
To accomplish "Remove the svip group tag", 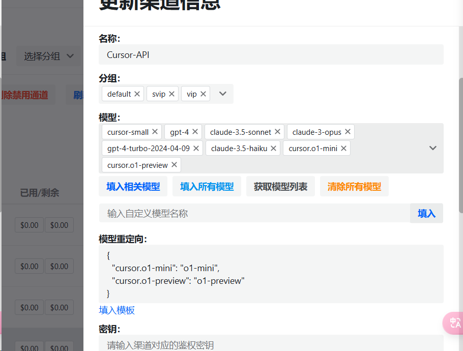I will click(x=171, y=94).
